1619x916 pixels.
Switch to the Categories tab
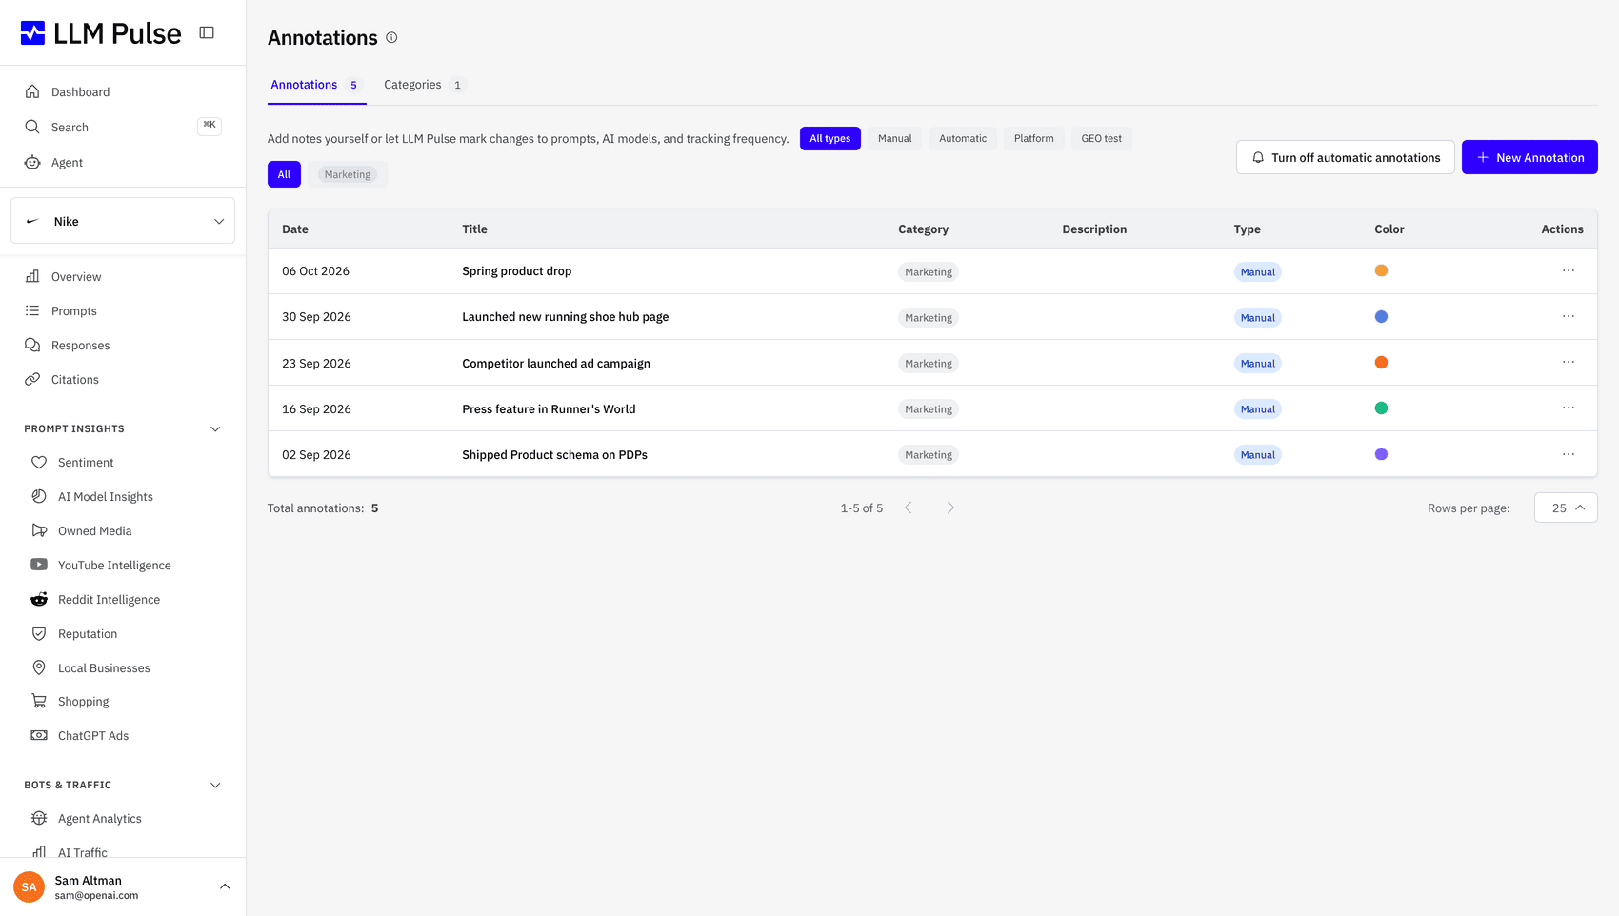coord(424,85)
